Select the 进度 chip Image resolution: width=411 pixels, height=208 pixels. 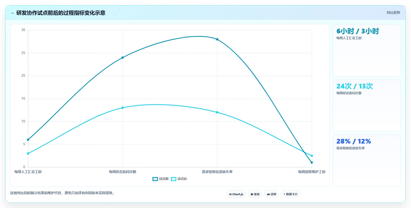pyautogui.click(x=271, y=194)
